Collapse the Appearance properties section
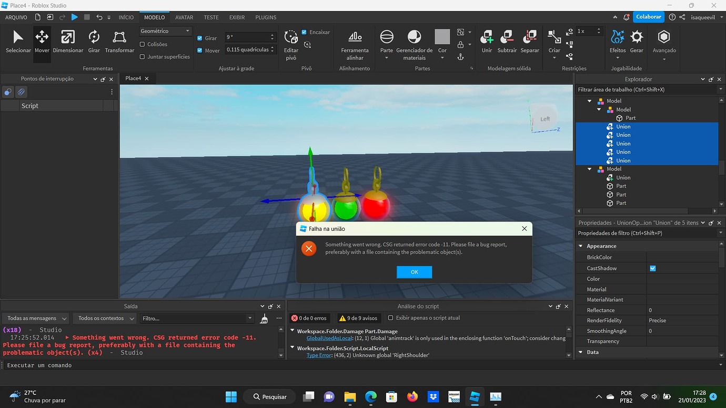 click(x=581, y=246)
